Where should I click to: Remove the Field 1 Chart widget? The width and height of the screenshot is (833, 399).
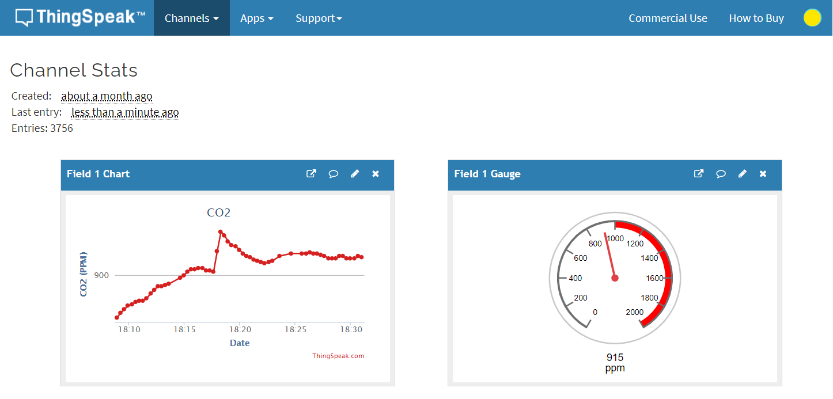pos(376,174)
